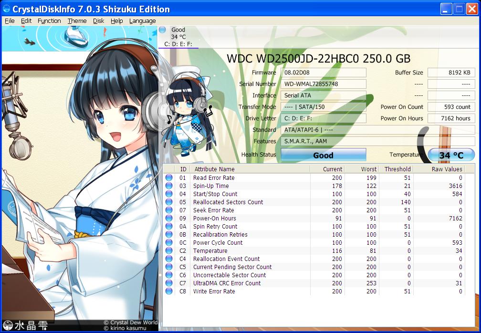The image size is (481, 333).
Task: Click the status orb for Current Pending Sector Count
Action: (x=169, y=267)
